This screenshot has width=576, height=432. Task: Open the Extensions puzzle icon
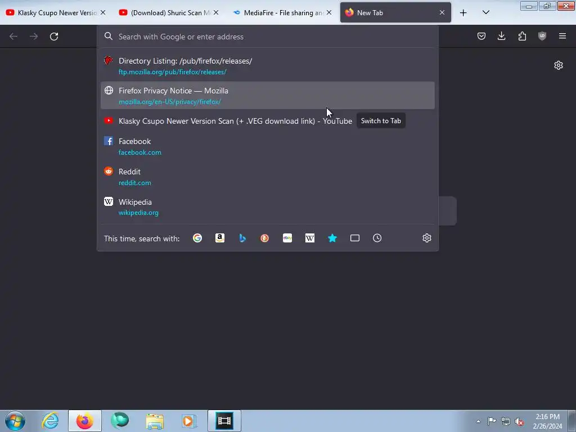pyautogui.click(x=522, y=36)
